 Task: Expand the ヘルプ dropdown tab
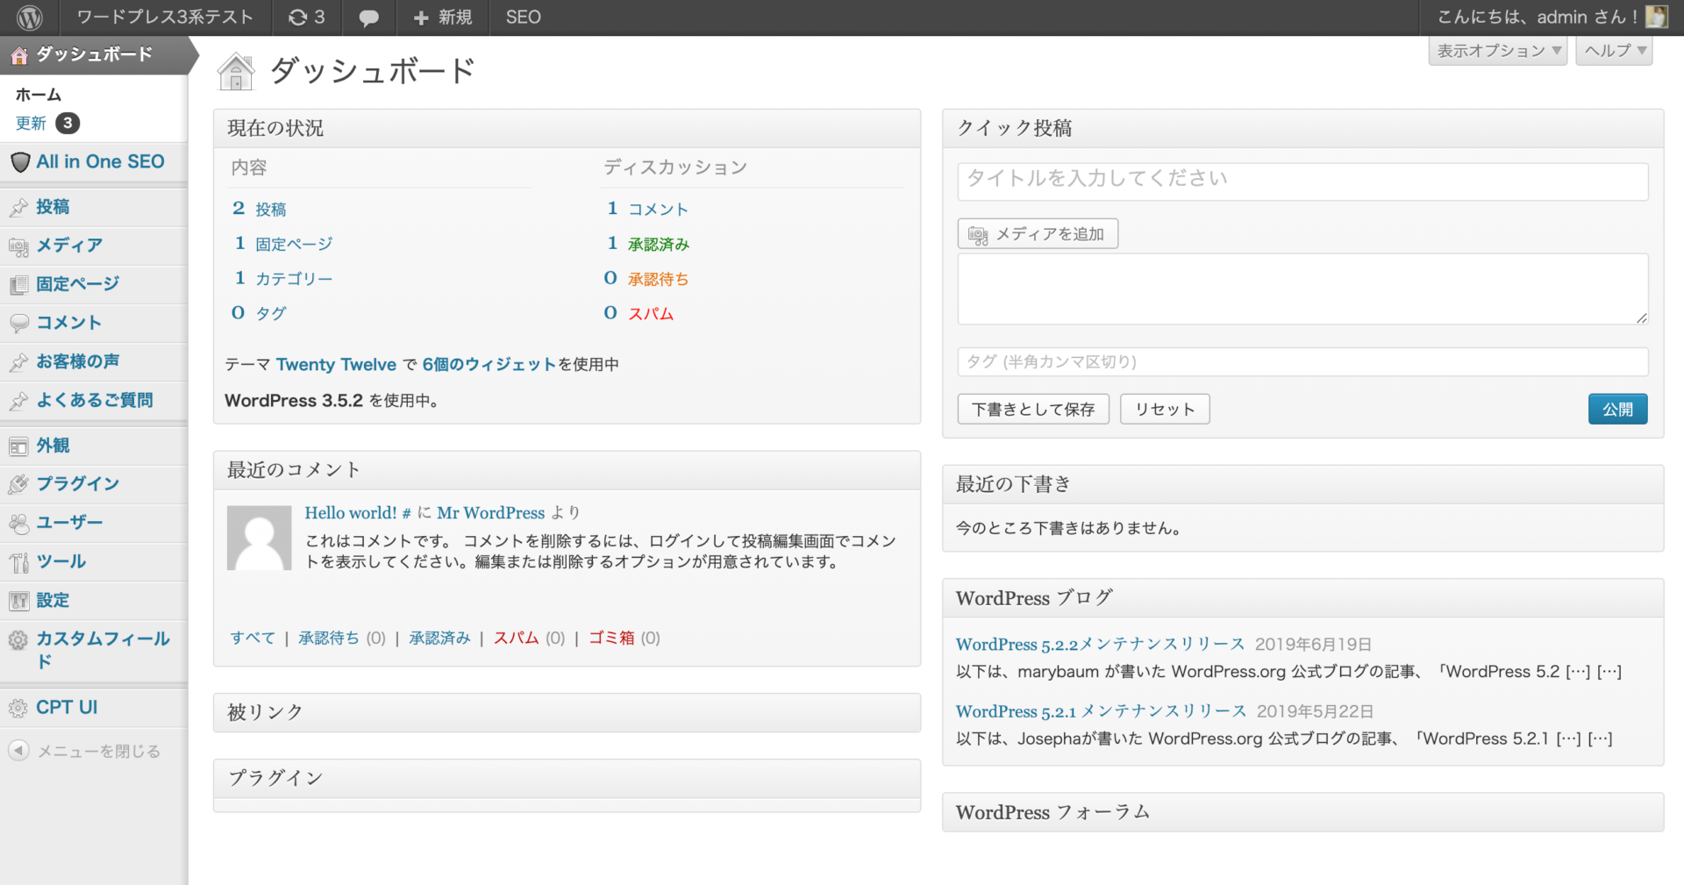1615,51
